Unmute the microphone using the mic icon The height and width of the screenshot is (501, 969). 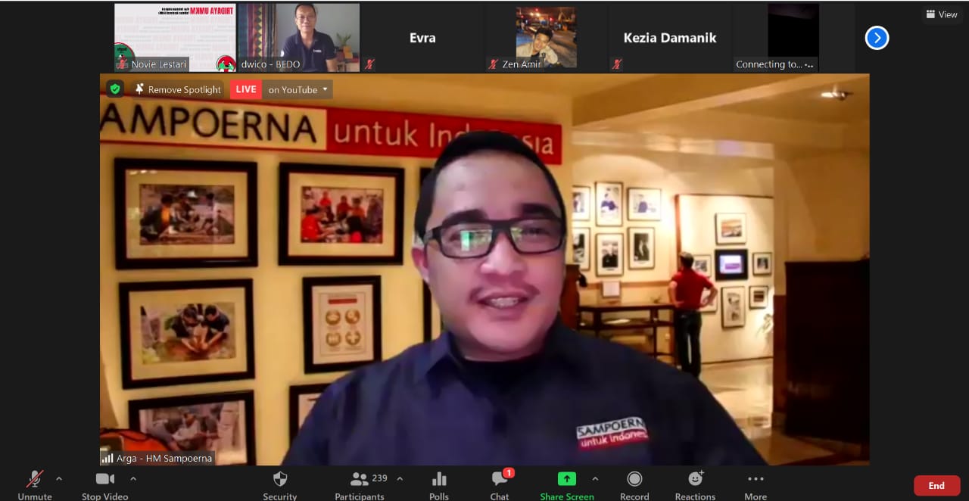[35, 479]
